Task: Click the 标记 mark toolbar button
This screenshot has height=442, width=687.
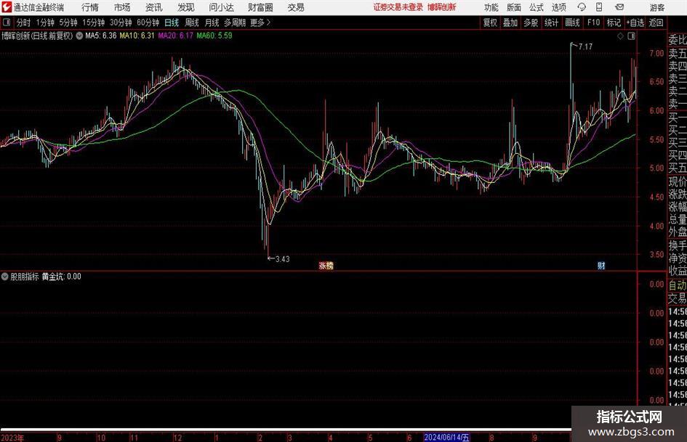Action: (614, 22)
